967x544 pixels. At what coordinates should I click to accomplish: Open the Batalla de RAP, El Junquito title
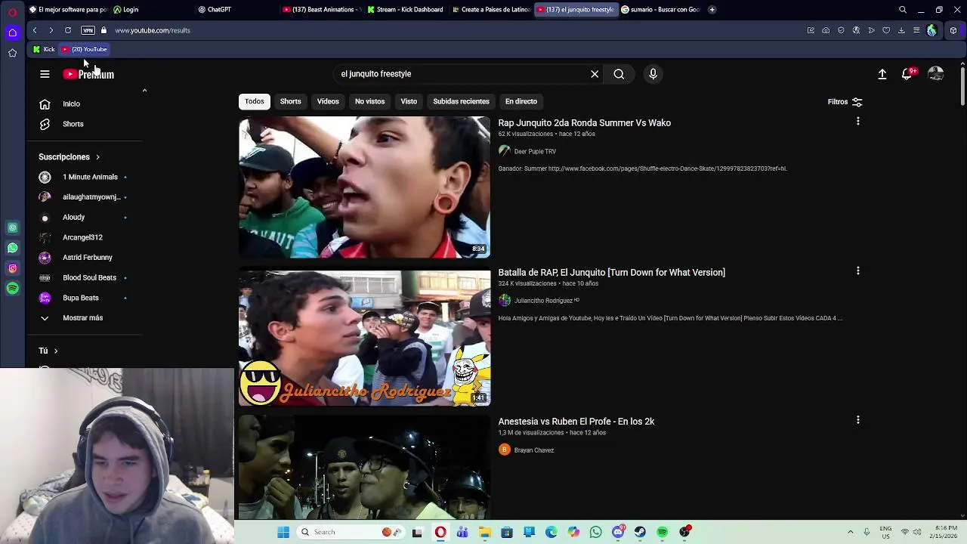pos(611,273)
